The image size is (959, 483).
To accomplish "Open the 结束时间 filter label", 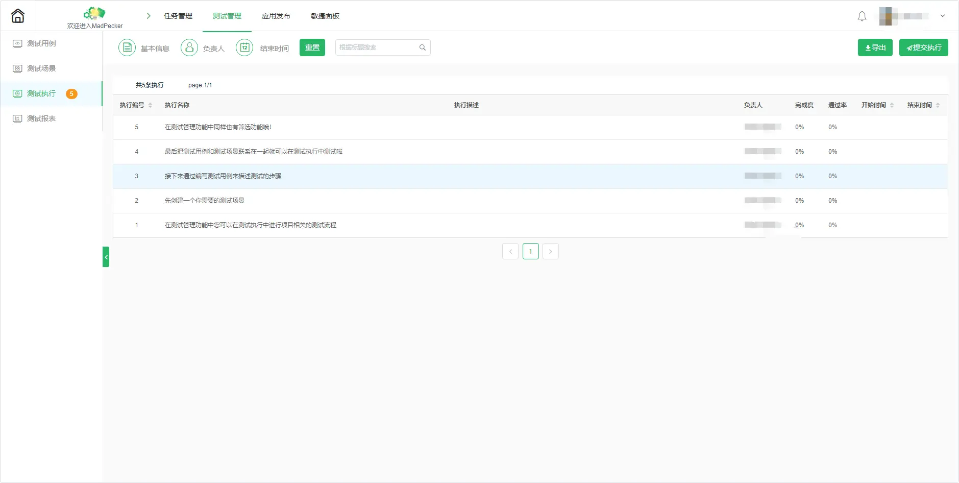I will tap(275, 49).
